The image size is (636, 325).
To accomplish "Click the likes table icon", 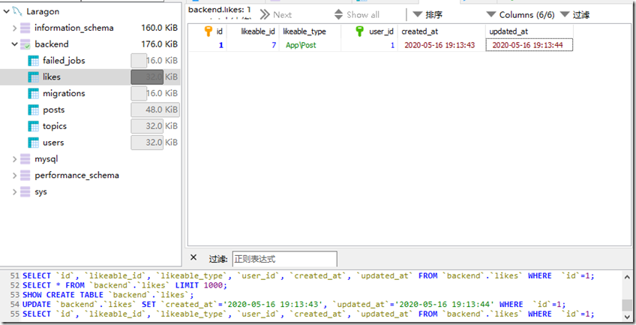I will (33, 77).
